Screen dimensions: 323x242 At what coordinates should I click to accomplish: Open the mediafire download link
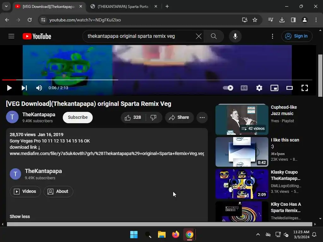point(107,153)
